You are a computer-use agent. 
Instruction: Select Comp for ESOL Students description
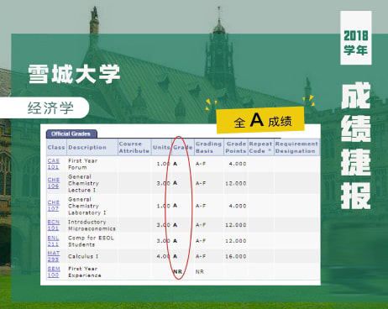tap(91, 241)
